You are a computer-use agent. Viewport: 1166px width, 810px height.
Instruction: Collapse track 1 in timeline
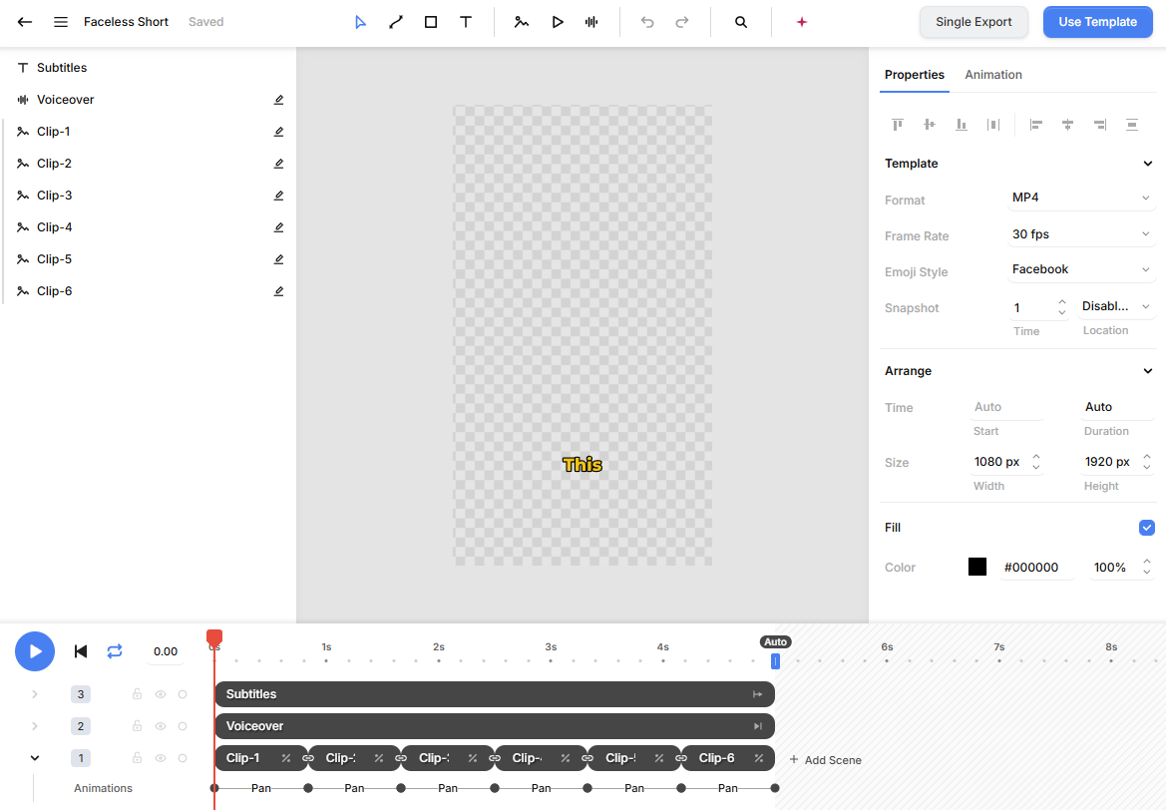[x=34, y=758]
